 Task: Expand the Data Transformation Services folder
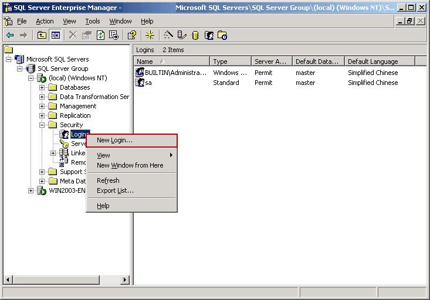click(x=42, y=97)
